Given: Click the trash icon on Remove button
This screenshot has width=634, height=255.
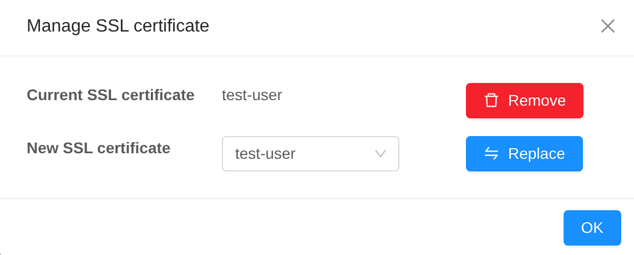Looking at the screenshot, I should (x=491, y=101).
